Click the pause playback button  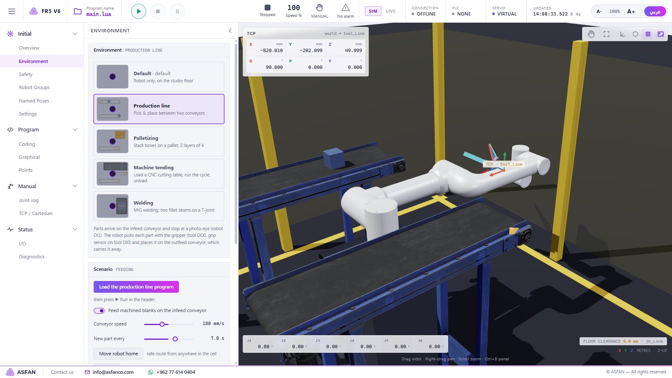pyautogui.click(x=177, y=11)
